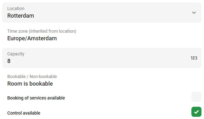Viewport: 204px width, 119px height.
Task: Click the white checkmark icon
Action: pyautogui.click(x=196, y=112)
